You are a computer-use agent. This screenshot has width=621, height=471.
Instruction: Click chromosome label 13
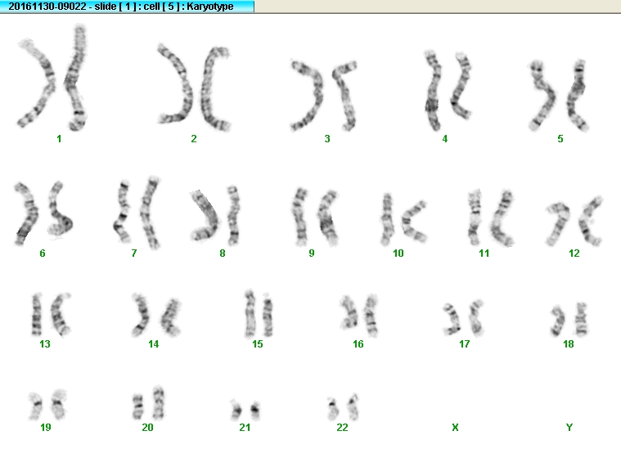(x=45, y=344)
